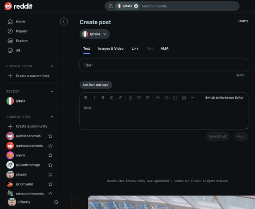255x209 pixels.
Task: Switch to Images & Video tab
Action: [x=111, y=48]
